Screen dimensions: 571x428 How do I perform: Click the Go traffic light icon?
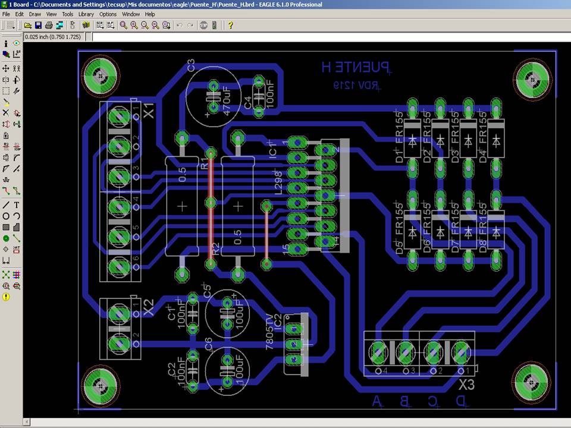tap(215, 25)
